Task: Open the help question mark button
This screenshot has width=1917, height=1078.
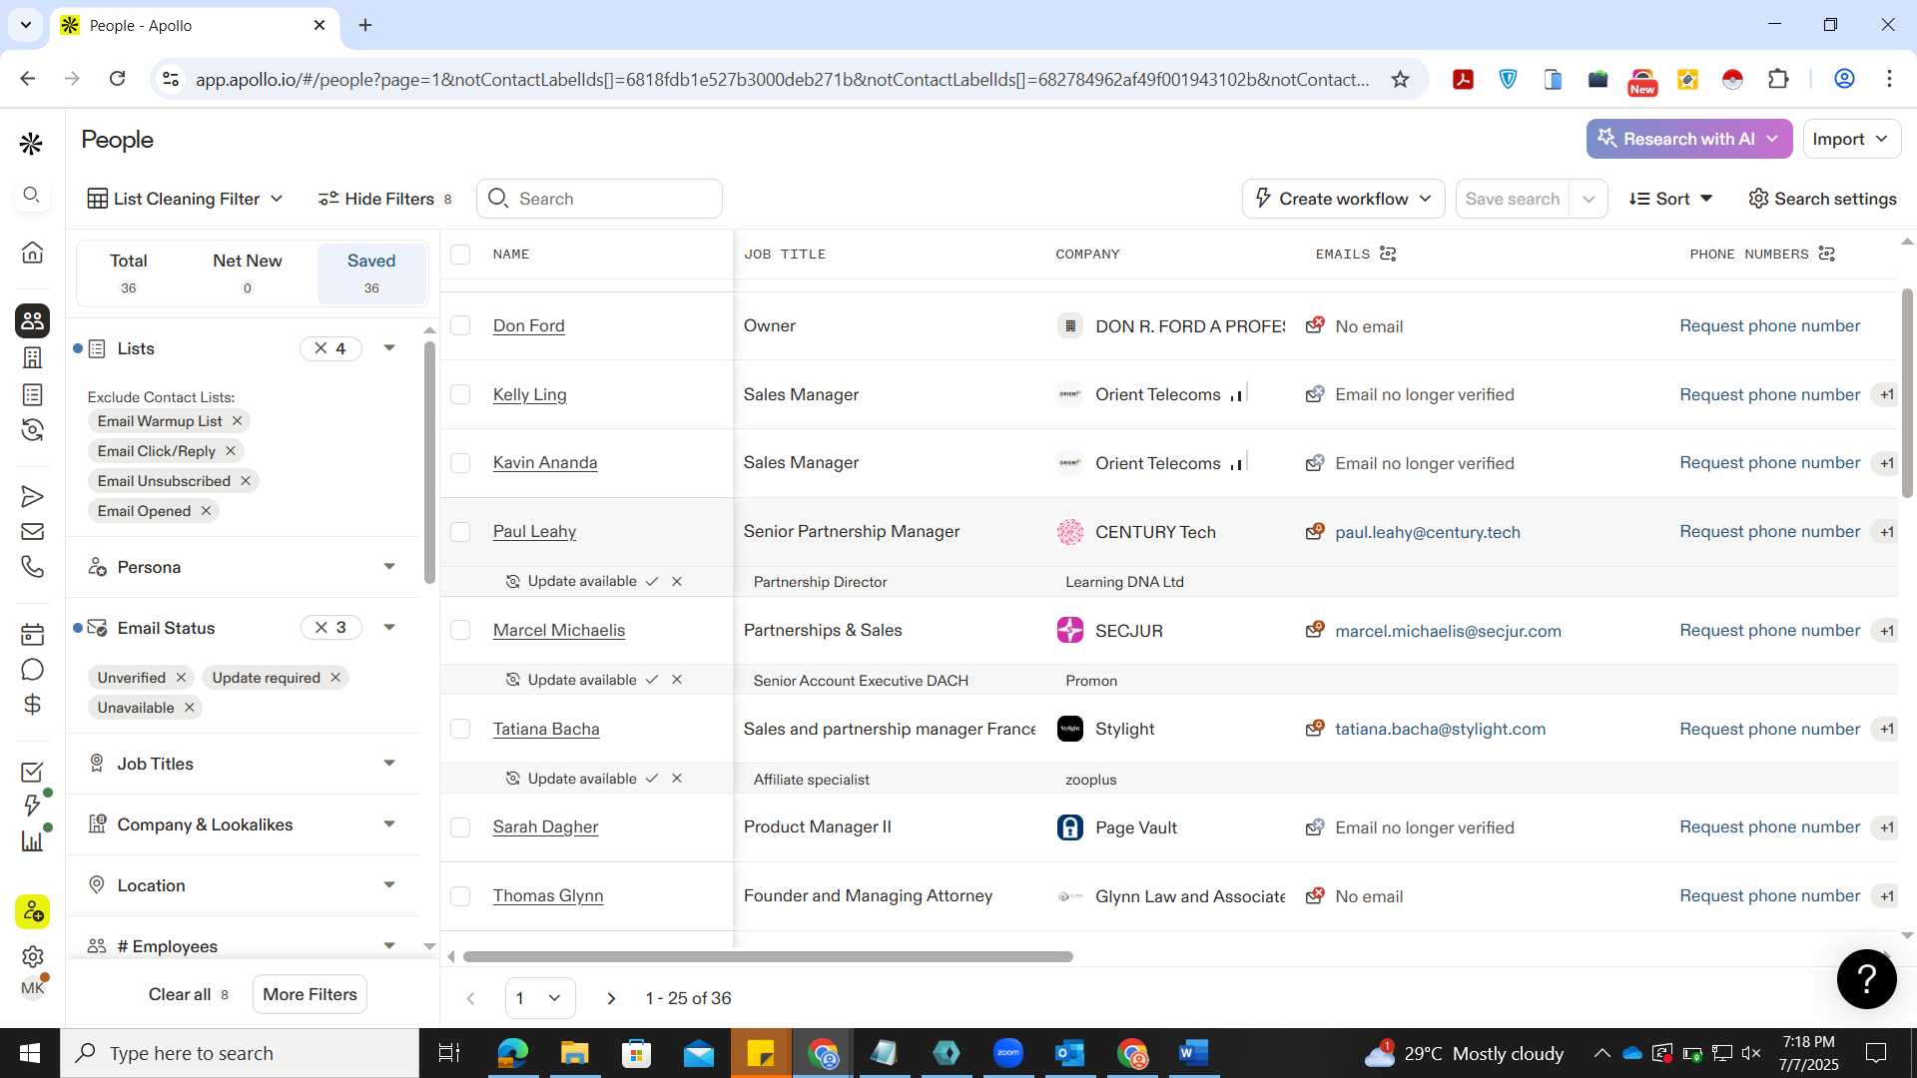Action: (x=1866, y=978)
